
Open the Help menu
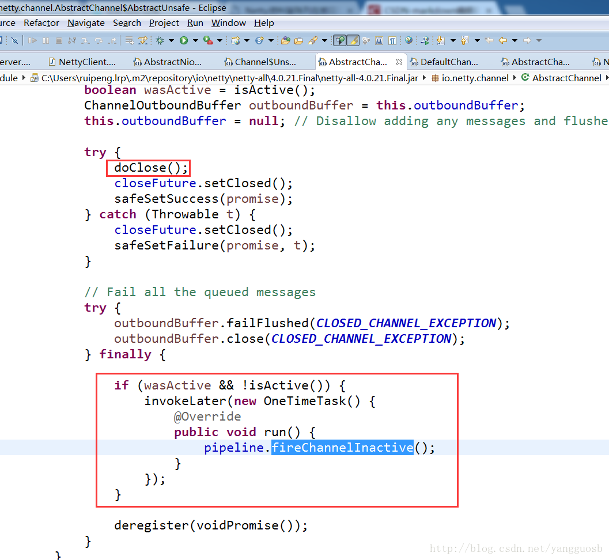pyautogui.click(x=264, y=23)
